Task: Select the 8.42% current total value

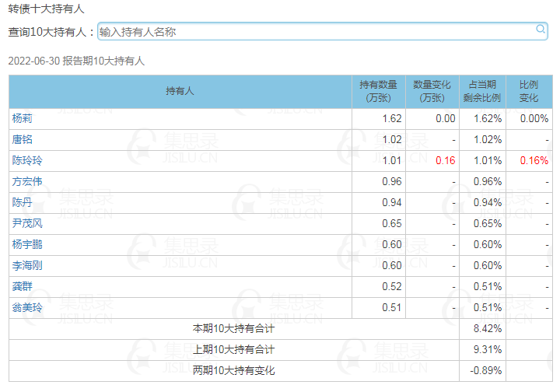Action: 488,328
